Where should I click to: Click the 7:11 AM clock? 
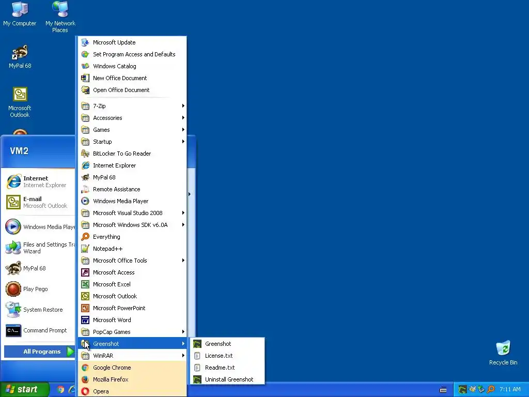coord(510,390)
